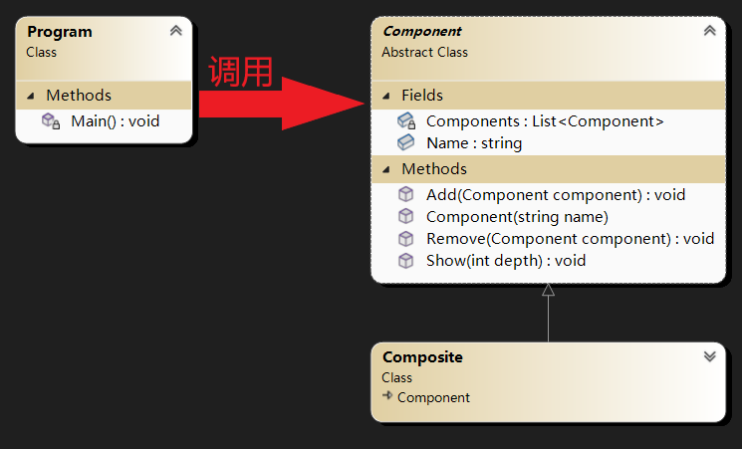Expand the Composite class box
742x449 pixels.
point(709,356)
